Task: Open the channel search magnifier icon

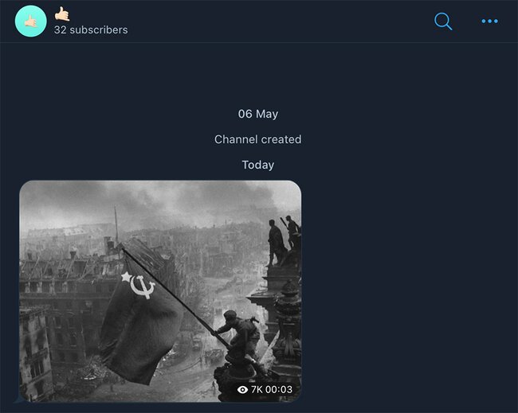Action: click(x=443, y=21)
